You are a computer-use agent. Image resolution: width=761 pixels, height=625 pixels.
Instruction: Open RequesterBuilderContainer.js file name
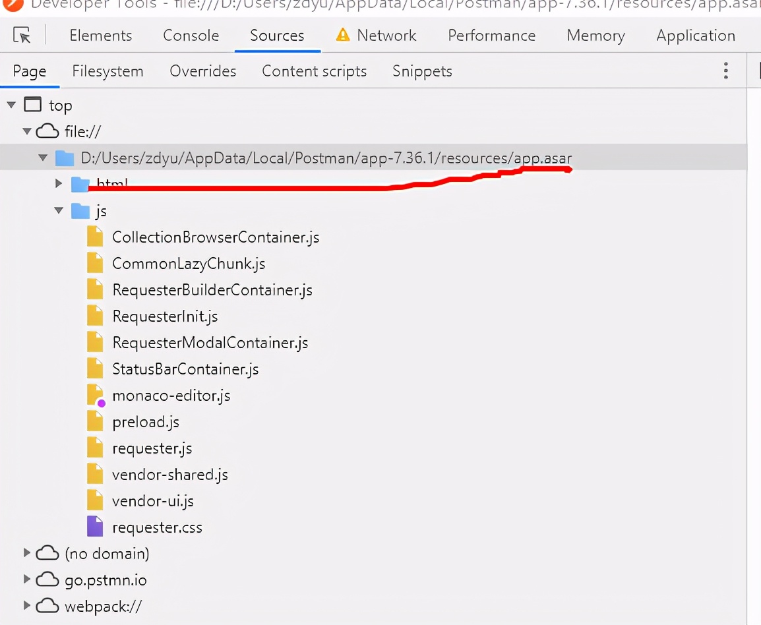click(x=212, y=289)
